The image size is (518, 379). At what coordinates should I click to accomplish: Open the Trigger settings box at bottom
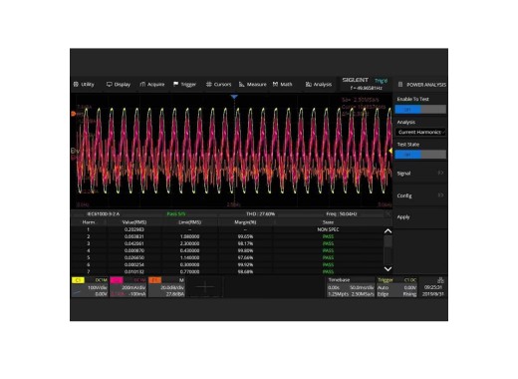point(396,287)
